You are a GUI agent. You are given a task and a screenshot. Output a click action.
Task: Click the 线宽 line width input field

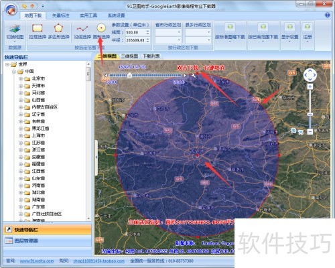click(x=135, y=32)
